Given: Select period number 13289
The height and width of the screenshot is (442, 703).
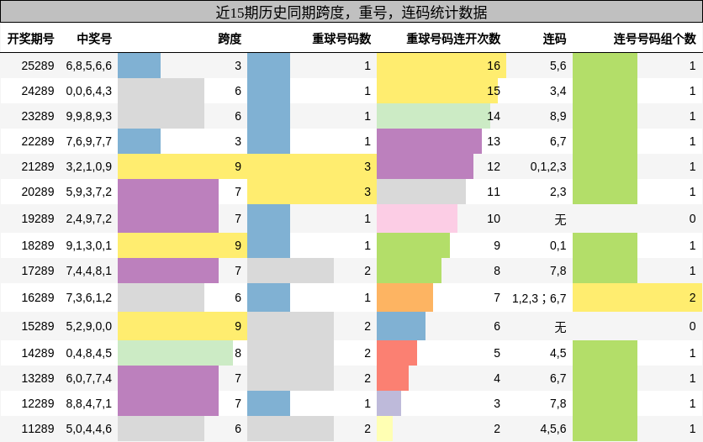Looking at the screenshot, I should click(38, 378).
